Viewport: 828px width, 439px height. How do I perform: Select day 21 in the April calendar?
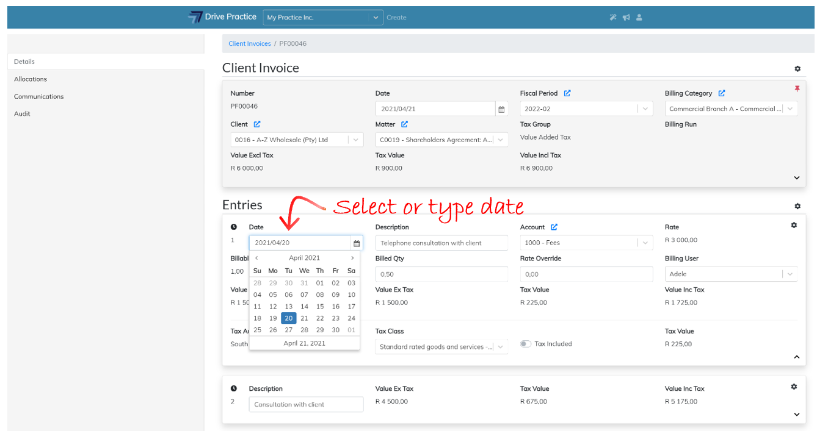[304, 318]
